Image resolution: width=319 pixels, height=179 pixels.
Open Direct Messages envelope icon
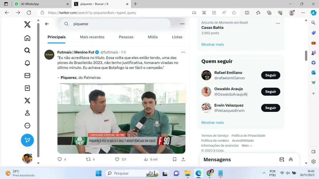tap(27, 76)
